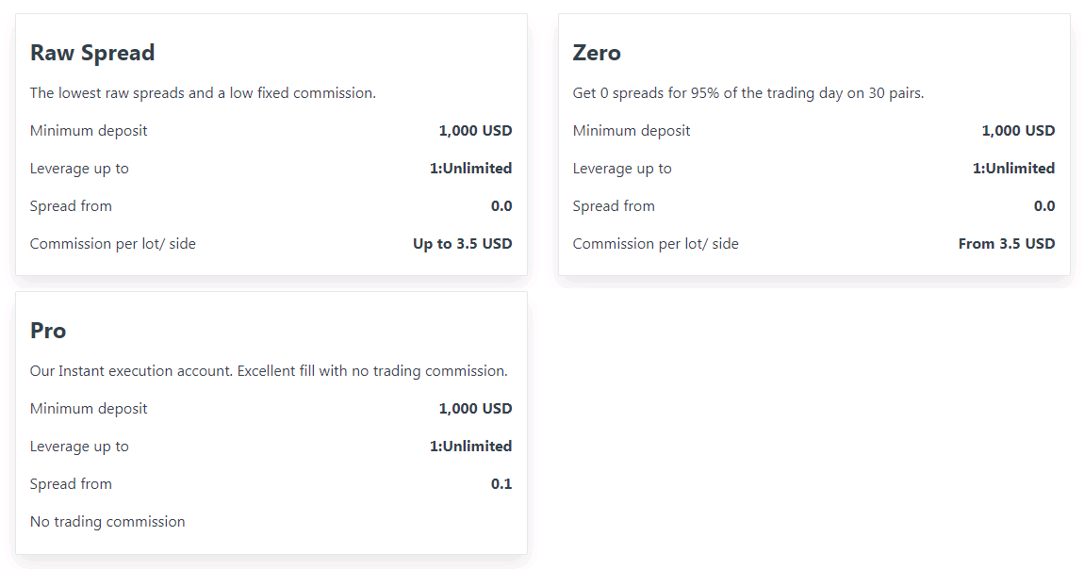Click Pro 'Spread from' 0.1 value
1084x569 pixels.
pyautogui.click(x=501, y=484)
